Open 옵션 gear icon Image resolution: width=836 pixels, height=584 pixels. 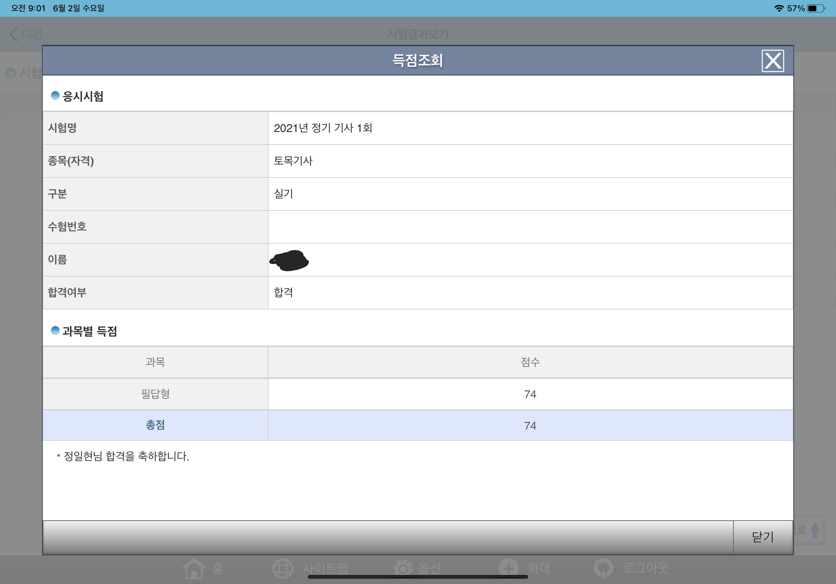coord(403,568)
